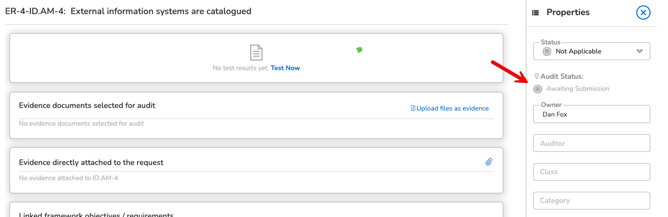Viewport: 668px width, 217px height.
Task: Select the Evidence documents selected for audit heading
Action: tap(87, 105)
